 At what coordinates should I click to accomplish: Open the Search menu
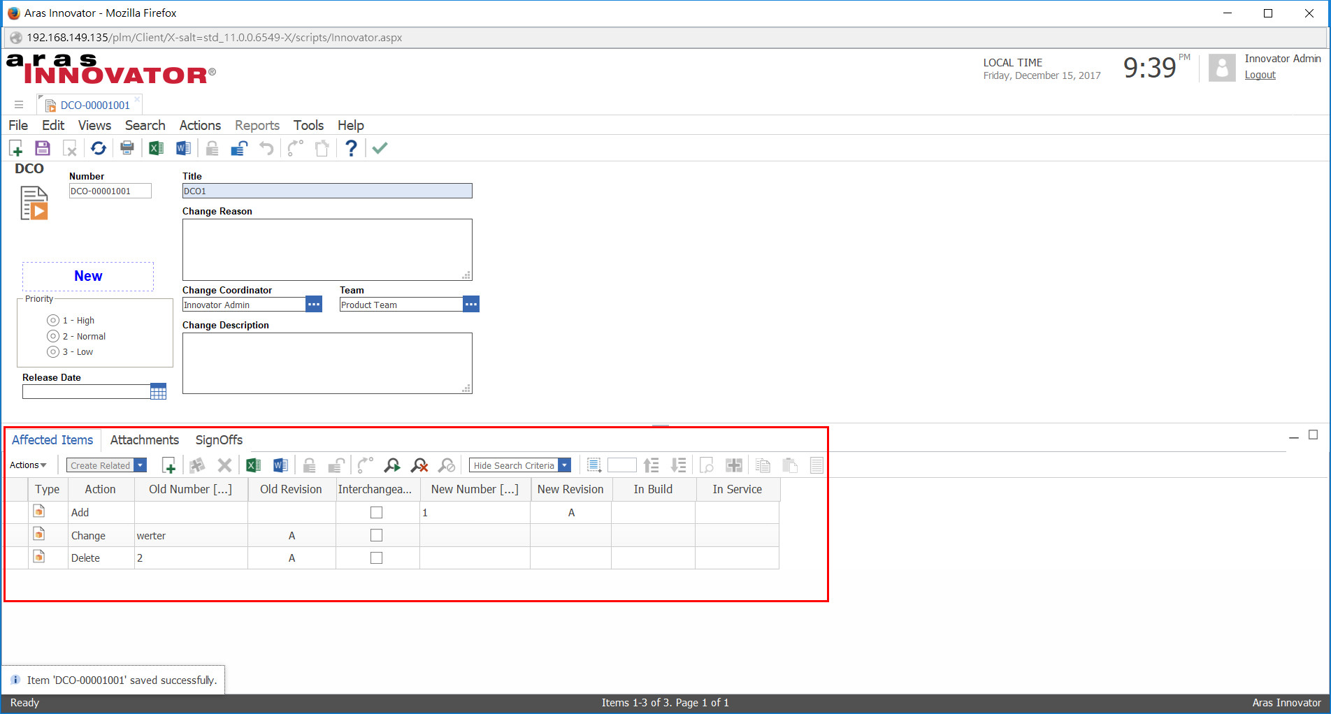pos(145,125)
